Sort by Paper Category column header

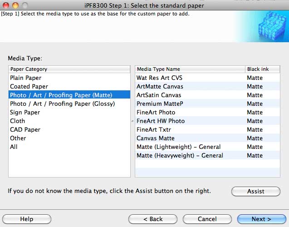click(x=69, y=69)
